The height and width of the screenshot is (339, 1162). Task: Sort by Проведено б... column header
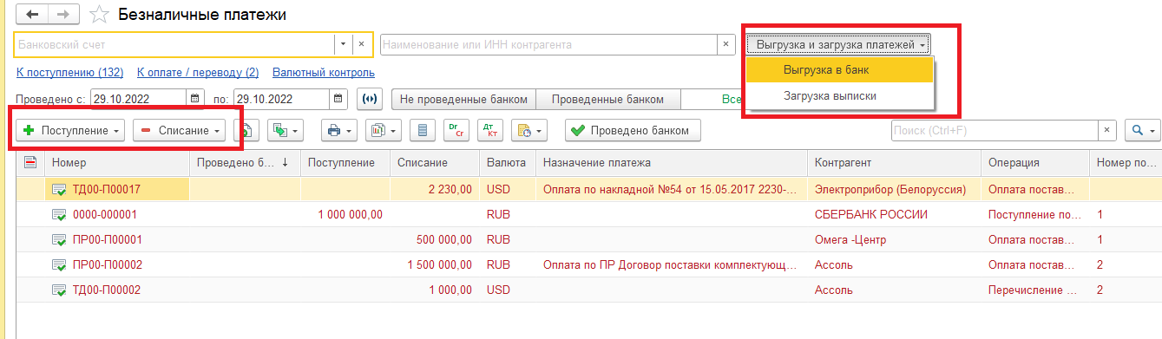(245, 162)
